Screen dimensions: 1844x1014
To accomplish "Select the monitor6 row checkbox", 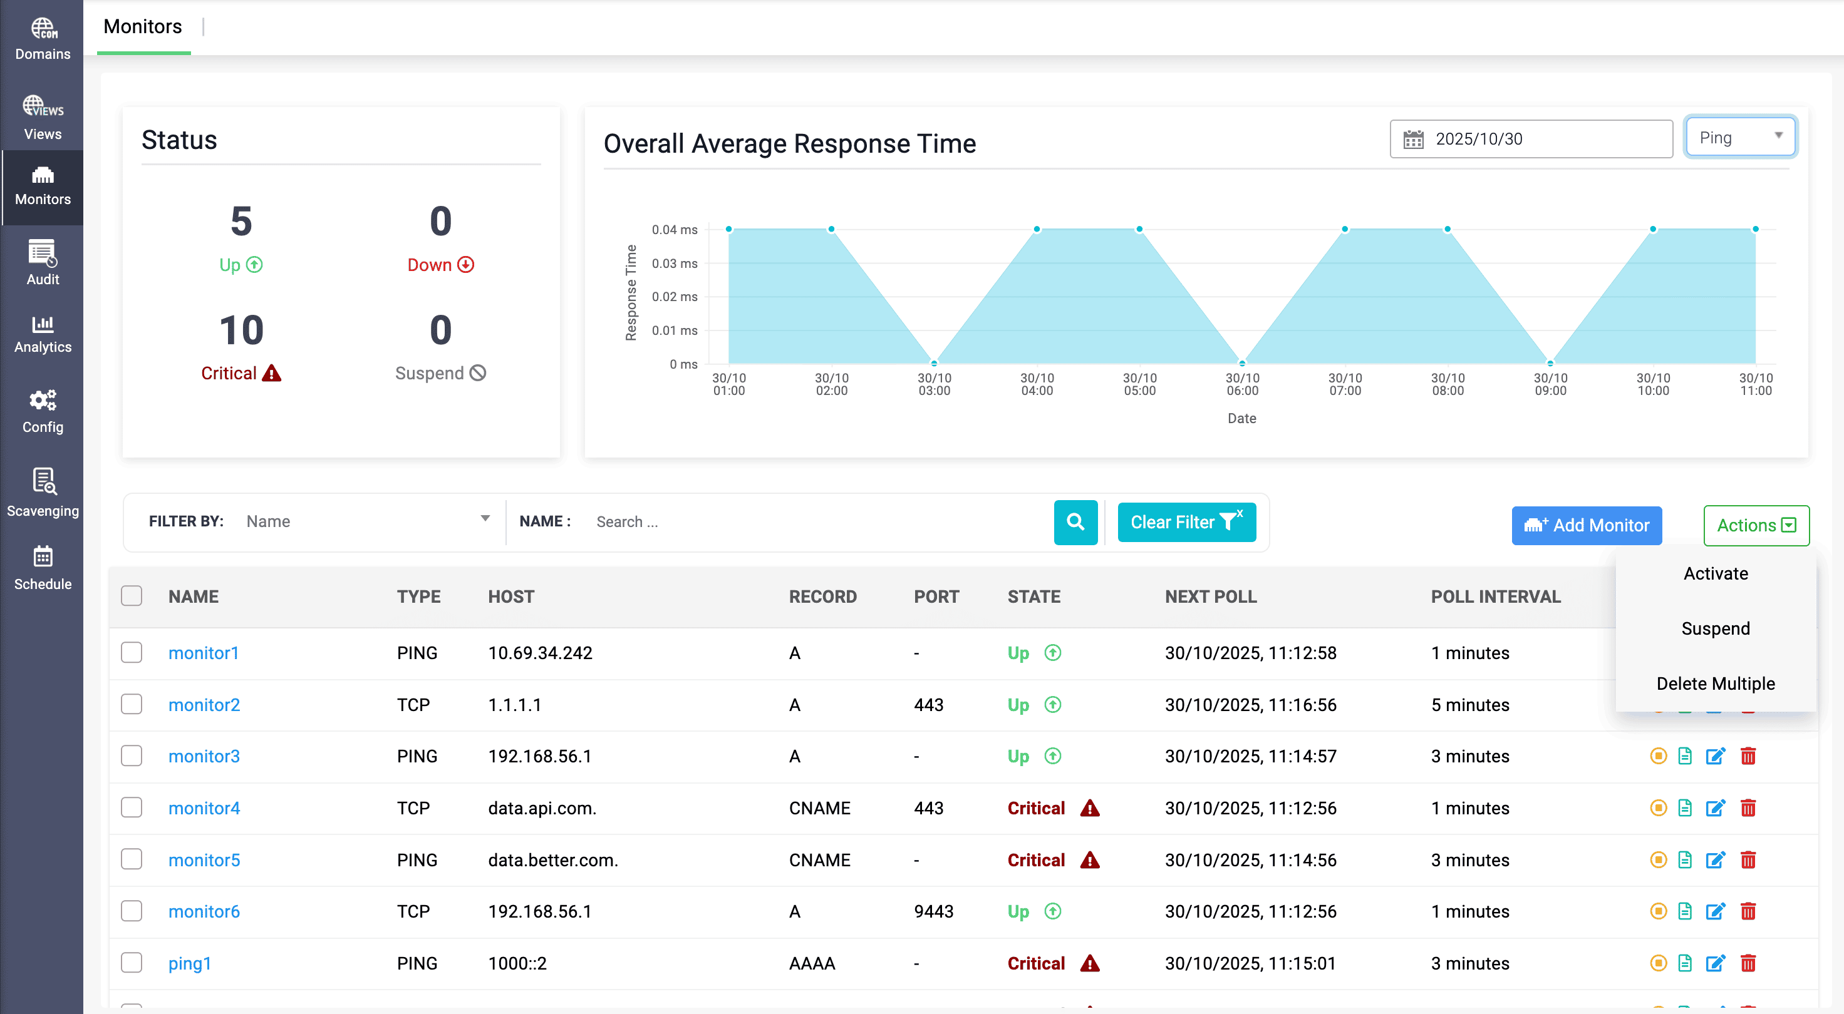I will [x=131, y=911].
